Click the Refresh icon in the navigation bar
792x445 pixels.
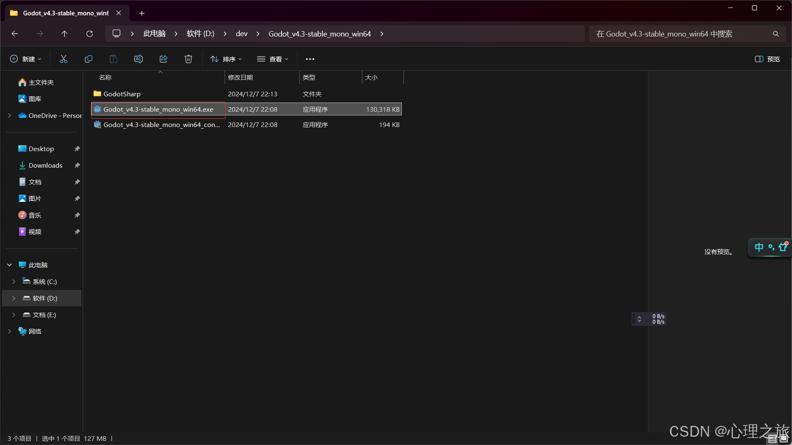tap(89, 34)
